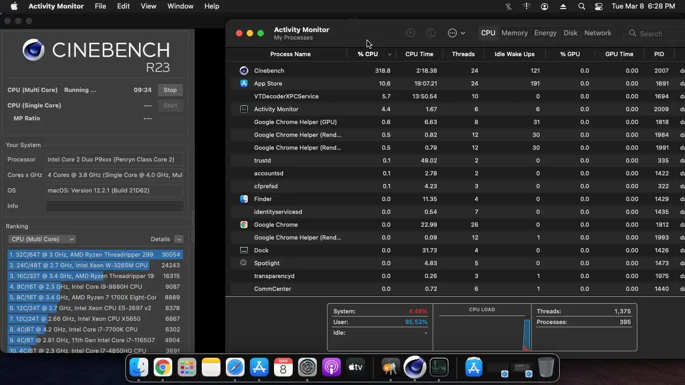Select the AMD Ryzen Threadripper 30054 ranking

pos(95,255)
